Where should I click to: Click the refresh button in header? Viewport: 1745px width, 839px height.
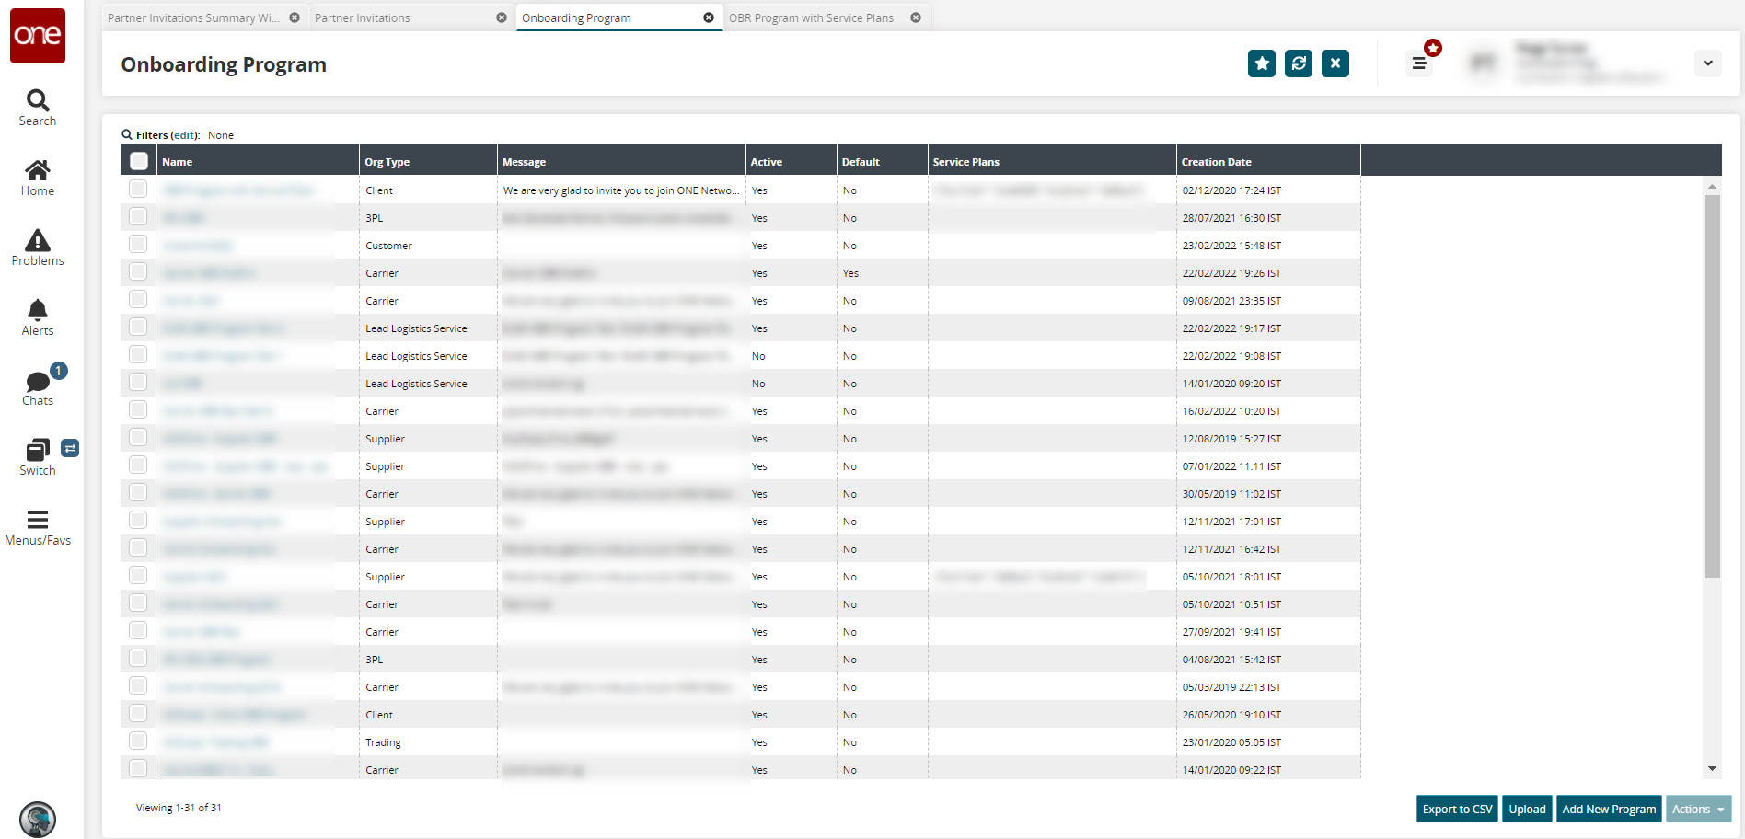coord(1299,63)
